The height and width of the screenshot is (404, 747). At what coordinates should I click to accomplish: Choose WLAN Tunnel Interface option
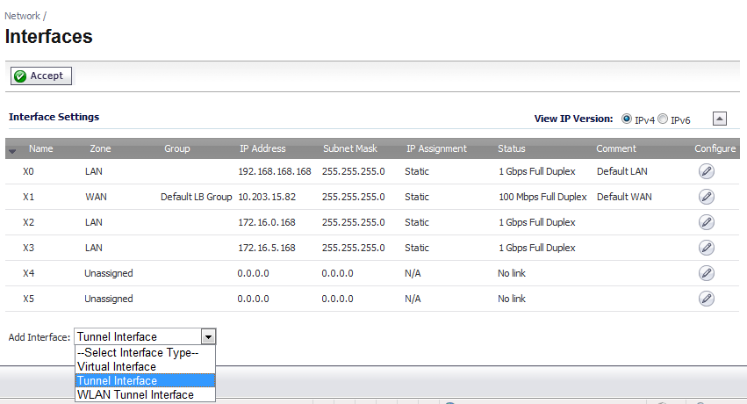click(x=146, y=394)
